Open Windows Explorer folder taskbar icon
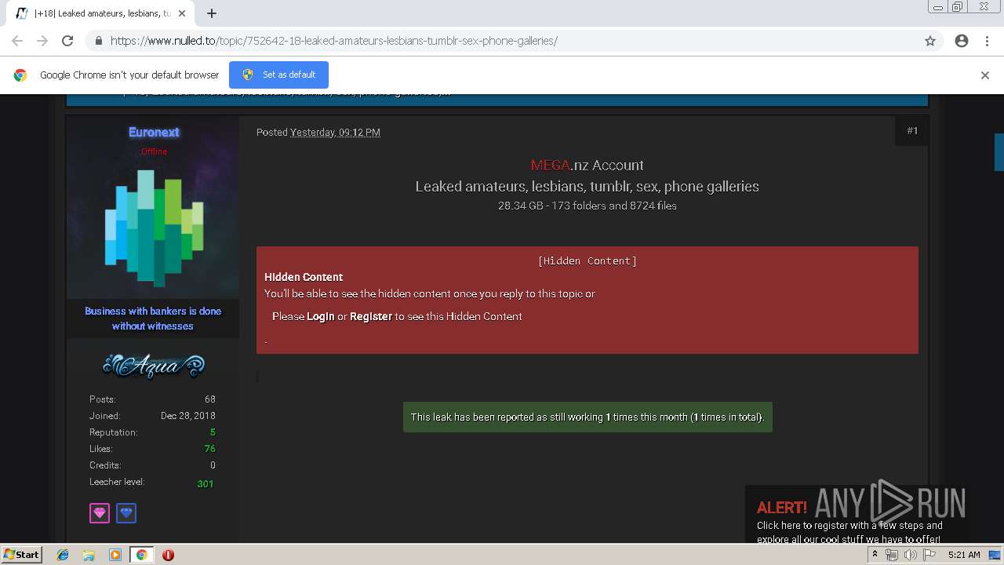This screenshot has width=1004, height=565. [x=89, y=555]
